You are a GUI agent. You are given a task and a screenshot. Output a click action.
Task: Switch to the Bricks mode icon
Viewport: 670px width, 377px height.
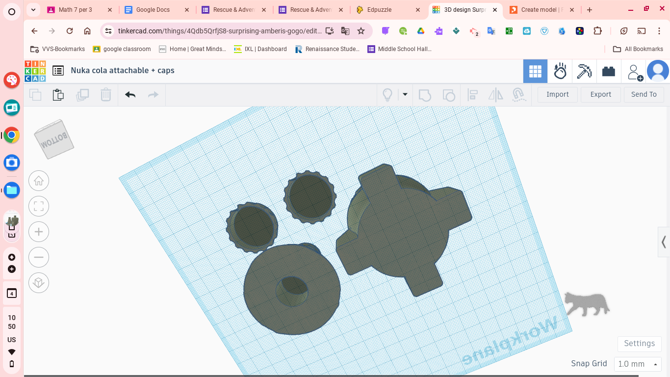609,71
